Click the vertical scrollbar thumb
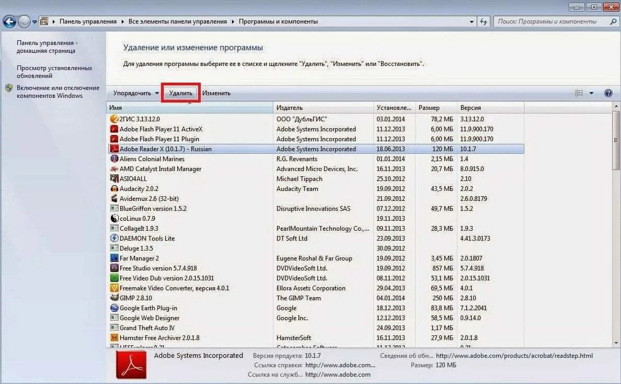The height and width of the screenshot is (384, 621). (x=615, y=140)
